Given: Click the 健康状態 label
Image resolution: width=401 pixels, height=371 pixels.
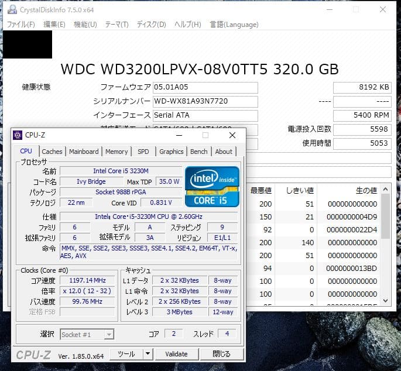Looking at the screenshot, I should click(x=36, y=87).
